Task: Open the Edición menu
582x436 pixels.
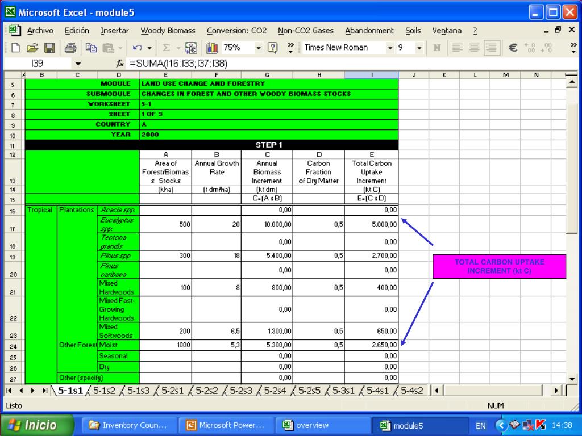Action: coord(77,31)
